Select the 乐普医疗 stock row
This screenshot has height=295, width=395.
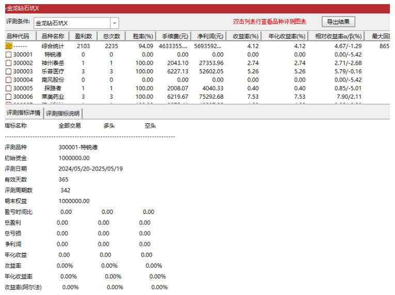pos(53,71)
